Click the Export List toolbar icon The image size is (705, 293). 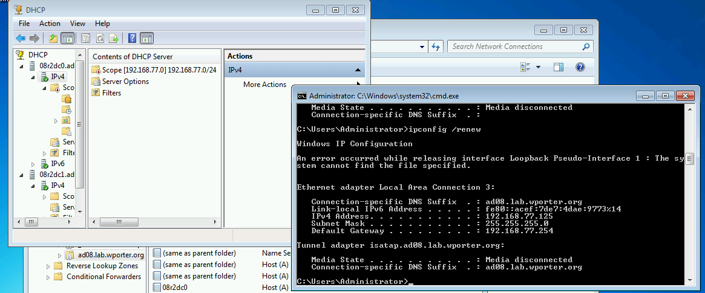(114, 38)
